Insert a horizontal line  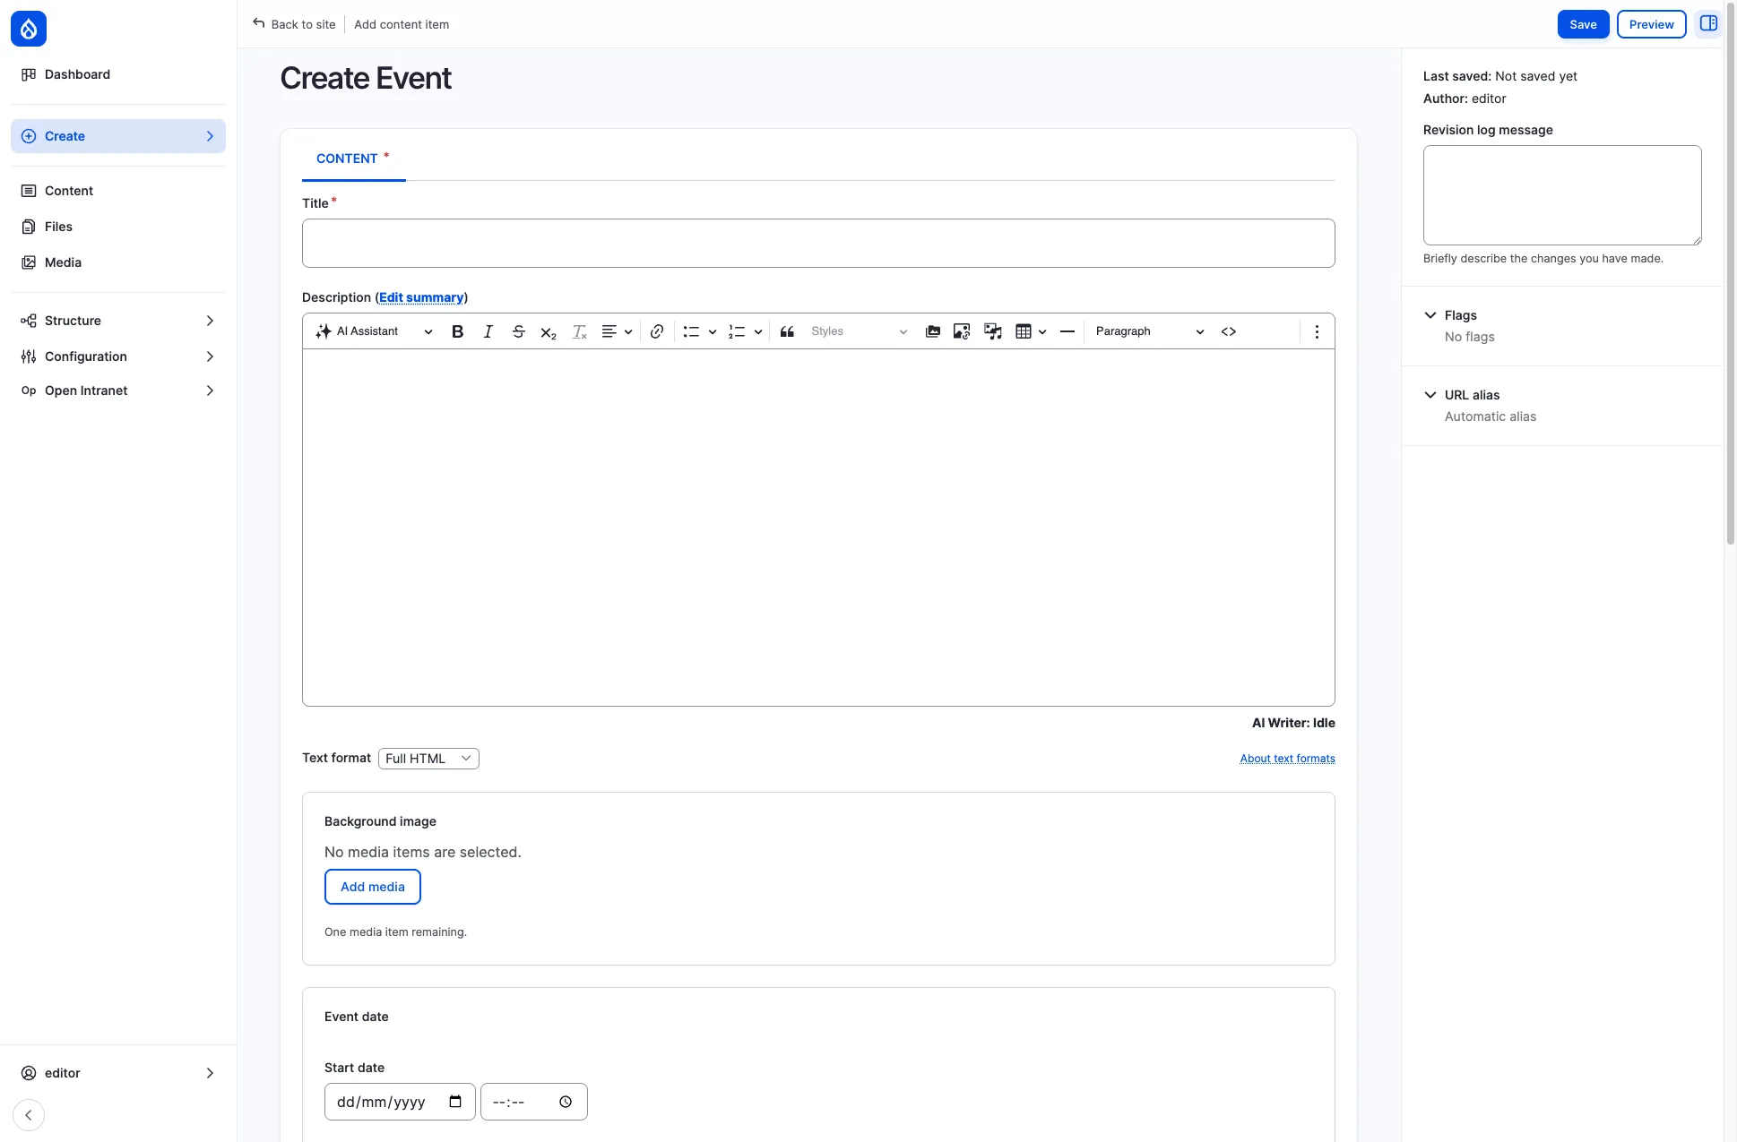(x=1067, y=331)
